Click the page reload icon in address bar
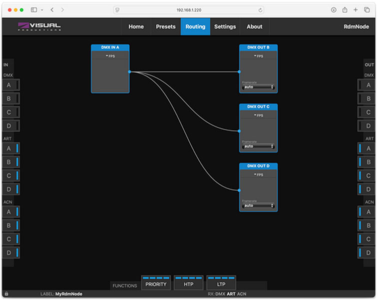Screen dimensions: 378x300 (260, 10)
